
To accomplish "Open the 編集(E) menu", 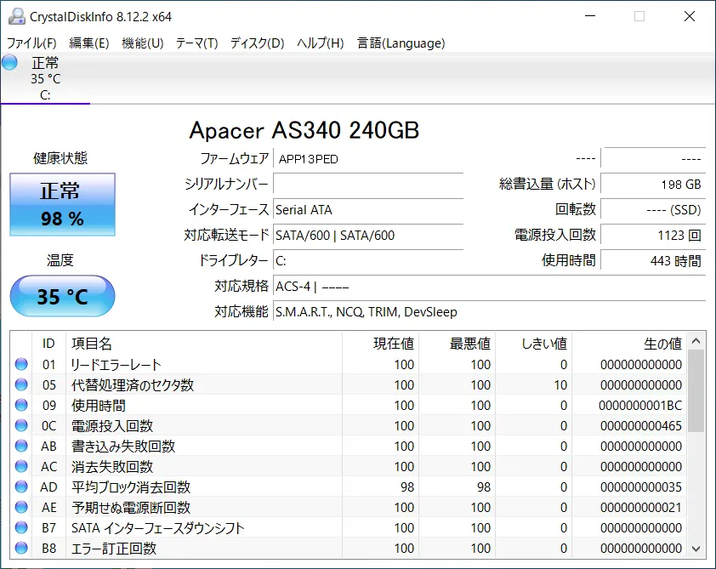I will (89, 43).
